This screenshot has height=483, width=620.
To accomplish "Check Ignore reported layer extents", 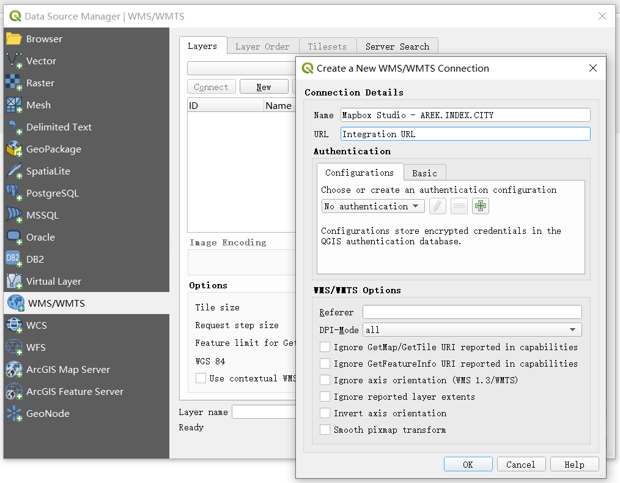I will point(325,397).
